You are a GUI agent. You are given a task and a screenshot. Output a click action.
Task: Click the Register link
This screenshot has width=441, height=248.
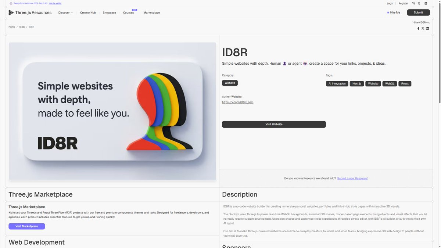click(x=403, y=3)
